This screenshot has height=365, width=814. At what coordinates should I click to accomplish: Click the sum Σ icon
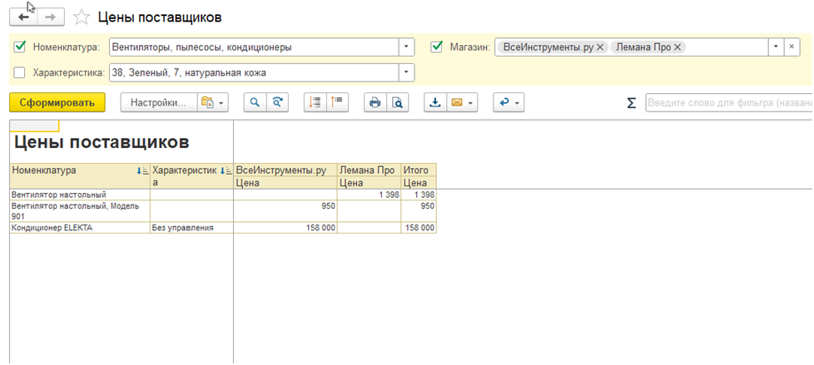point(632,103)
